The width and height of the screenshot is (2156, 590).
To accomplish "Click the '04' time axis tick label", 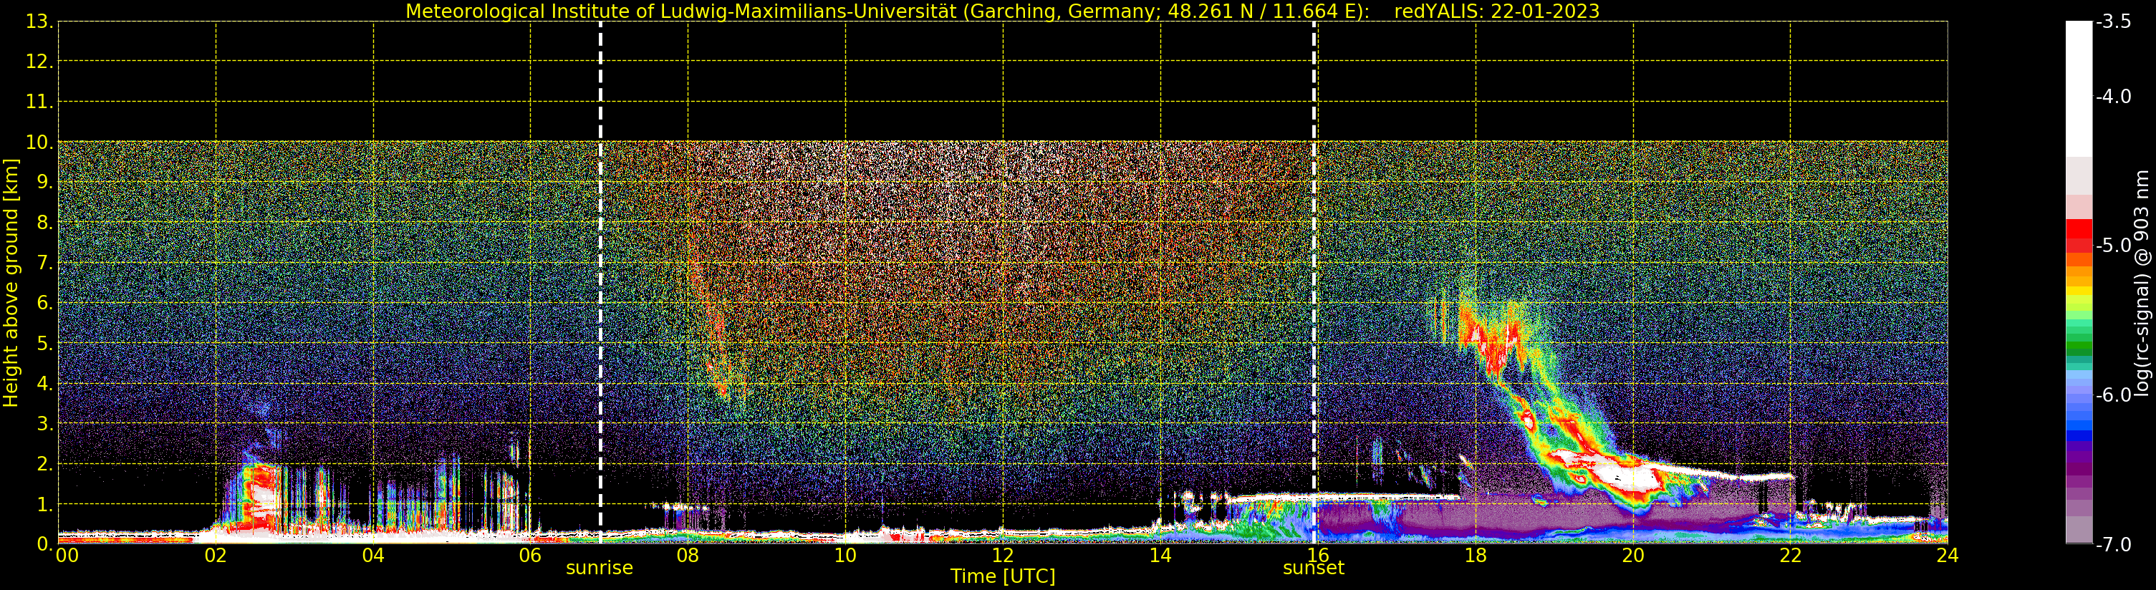I will 373,555.
